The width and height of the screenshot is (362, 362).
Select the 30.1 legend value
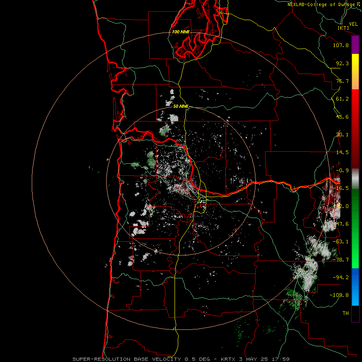coord(342,135)
